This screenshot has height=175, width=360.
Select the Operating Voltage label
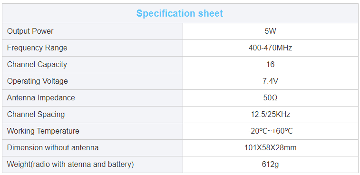coord(38,81)
